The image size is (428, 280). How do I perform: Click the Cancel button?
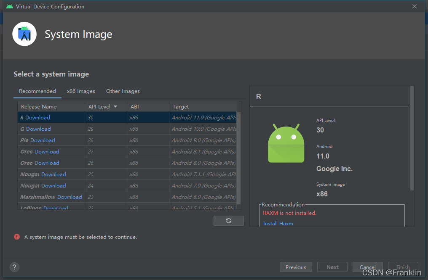click(x=367, y=267)
